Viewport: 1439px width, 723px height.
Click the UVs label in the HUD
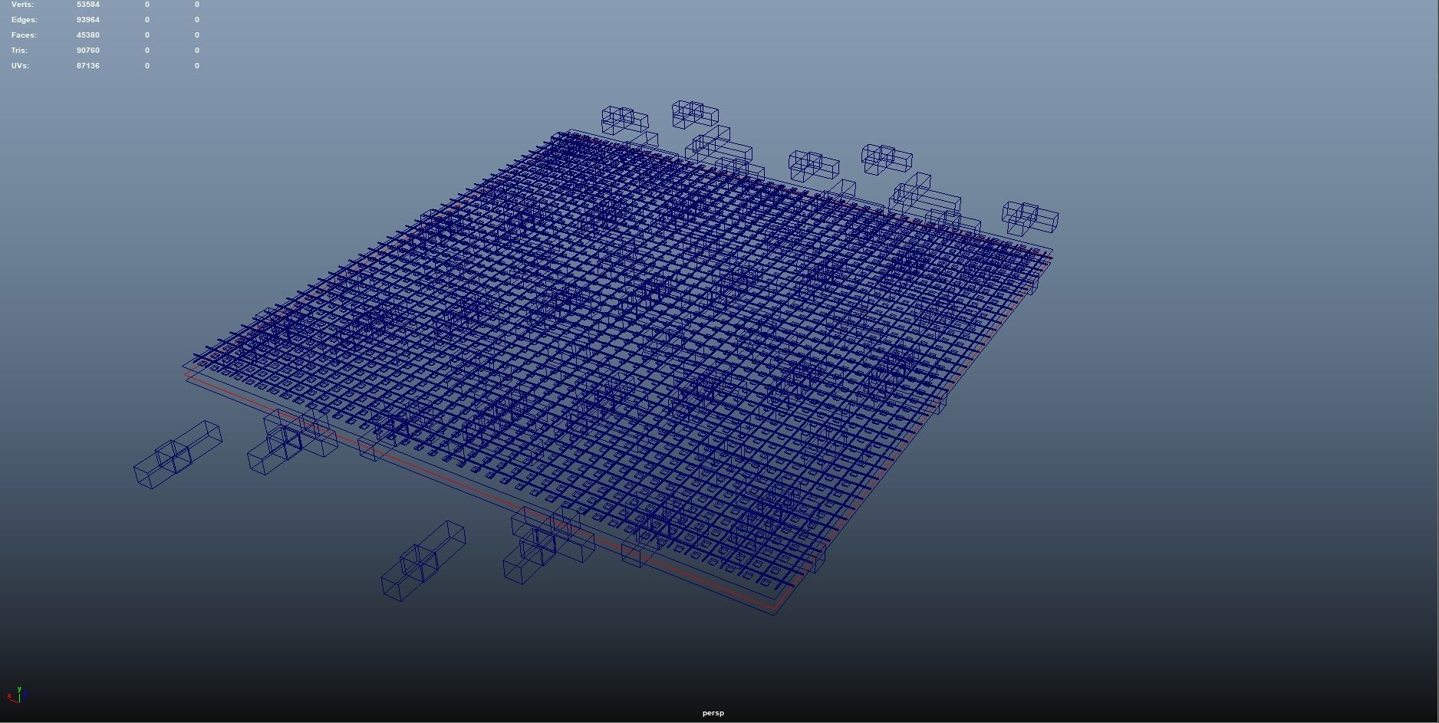pyautogui.click(x=20, y=66)
